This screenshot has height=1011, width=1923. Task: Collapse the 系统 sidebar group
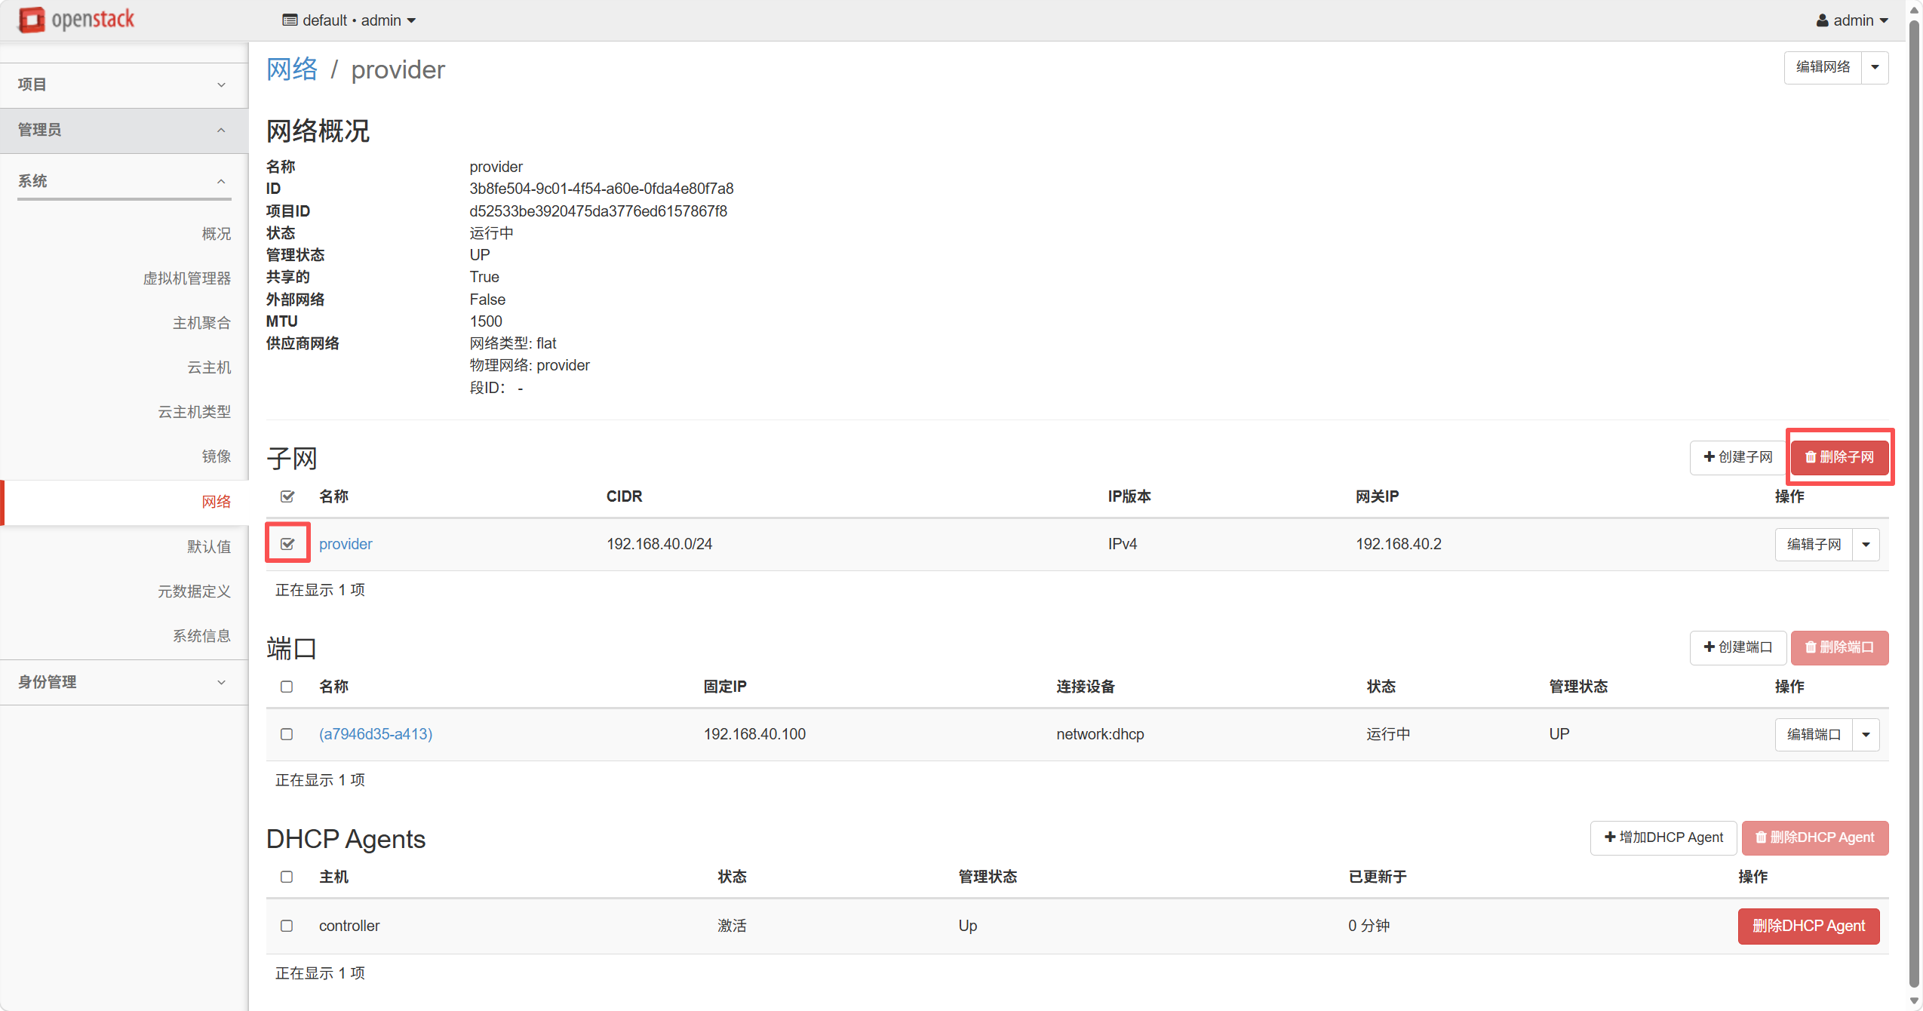(124, 181)
